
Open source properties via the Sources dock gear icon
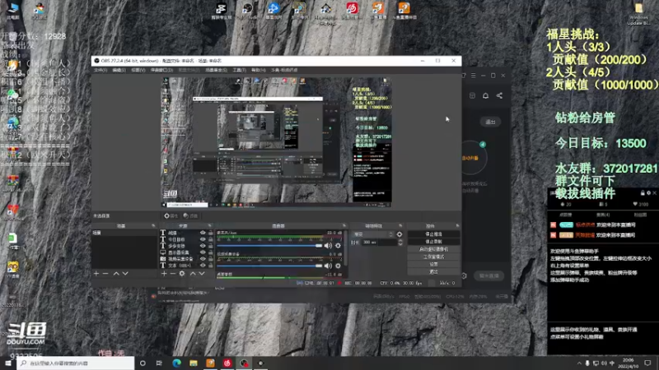coord(182,274)
